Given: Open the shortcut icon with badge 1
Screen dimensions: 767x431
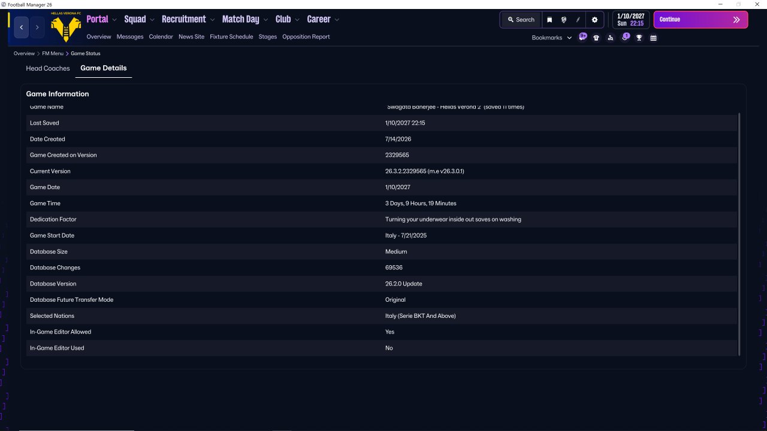Looking at the screenshot, I should [x=625, y=37].
